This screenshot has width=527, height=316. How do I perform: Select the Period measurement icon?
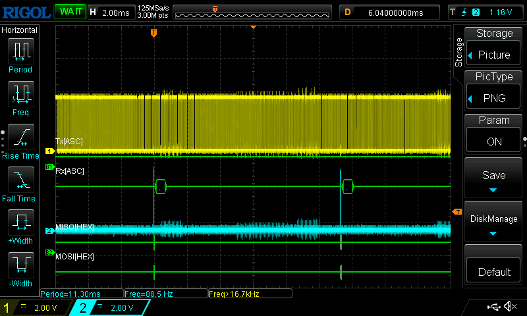[x=20, y=51]
